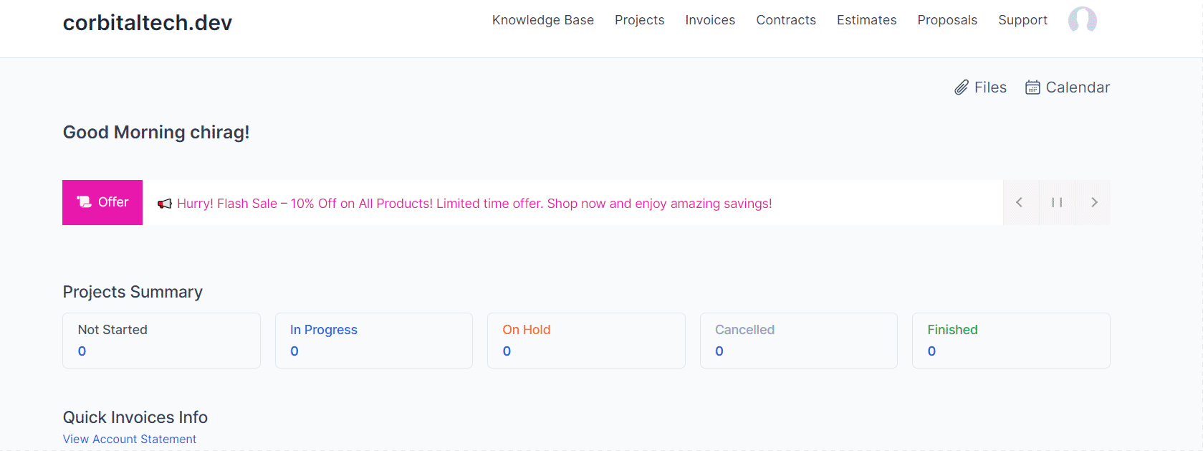Click the pink Offer tag button
The width and height of the screenshot is (1203, 451).
click(x=102, y=202)
